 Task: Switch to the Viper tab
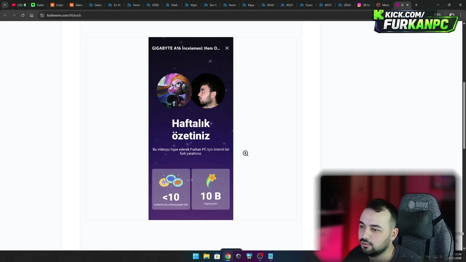click(x=191, y=5)
